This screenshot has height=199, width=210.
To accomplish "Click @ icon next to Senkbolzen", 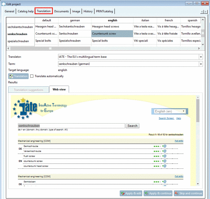I will click(x=165, y=182).
